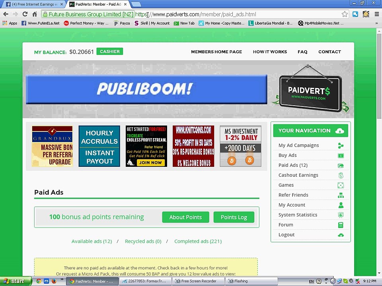Open the Apps bookmark icon
The width and height of the screenshot is (382, 286).
pos(5,23)
